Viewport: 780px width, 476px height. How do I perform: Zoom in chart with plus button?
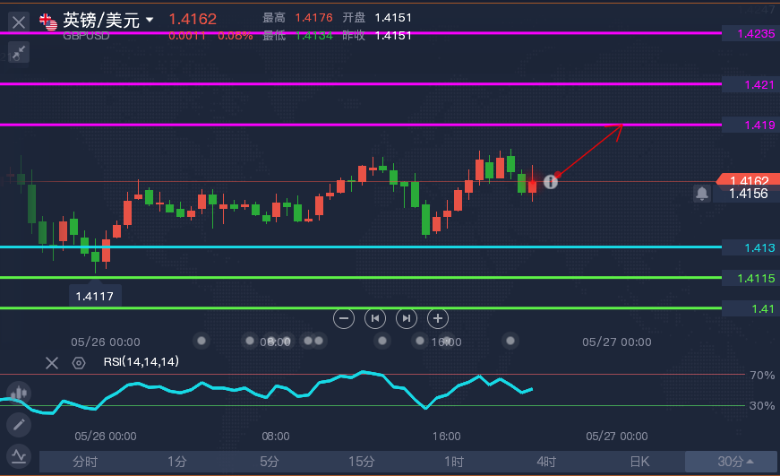(438, 318)
